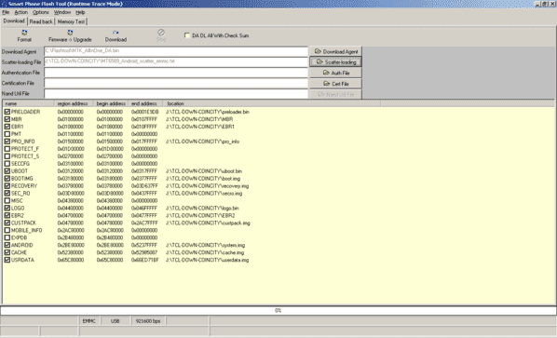Viewport: 557px width, 338px height.
Task: Click the recovery.img location path
Action: 208,185
